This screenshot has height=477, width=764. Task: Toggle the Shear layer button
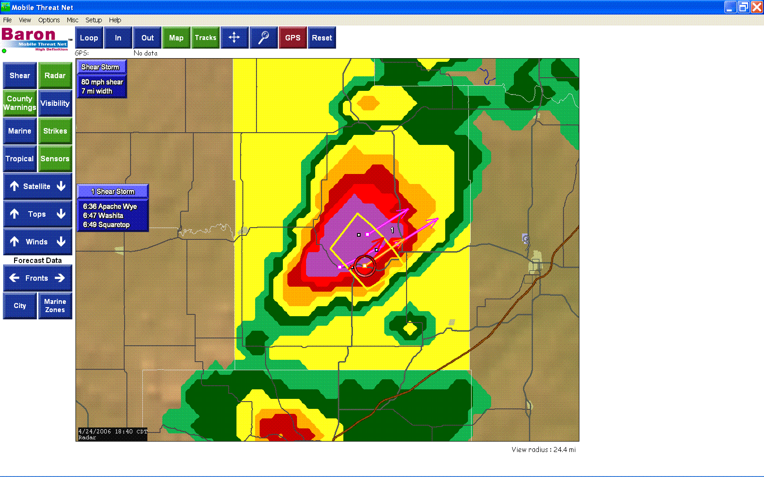[20, 75]
